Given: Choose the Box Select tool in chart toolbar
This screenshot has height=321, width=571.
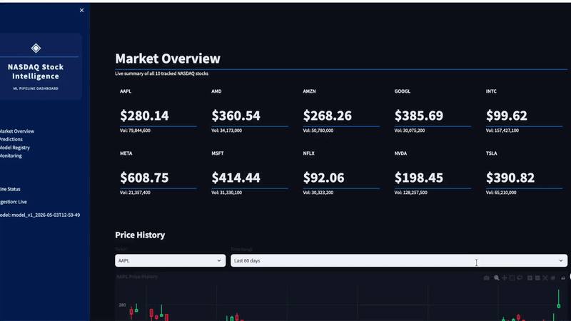Looking at the screenshot, I should click(x=512, y=278).
